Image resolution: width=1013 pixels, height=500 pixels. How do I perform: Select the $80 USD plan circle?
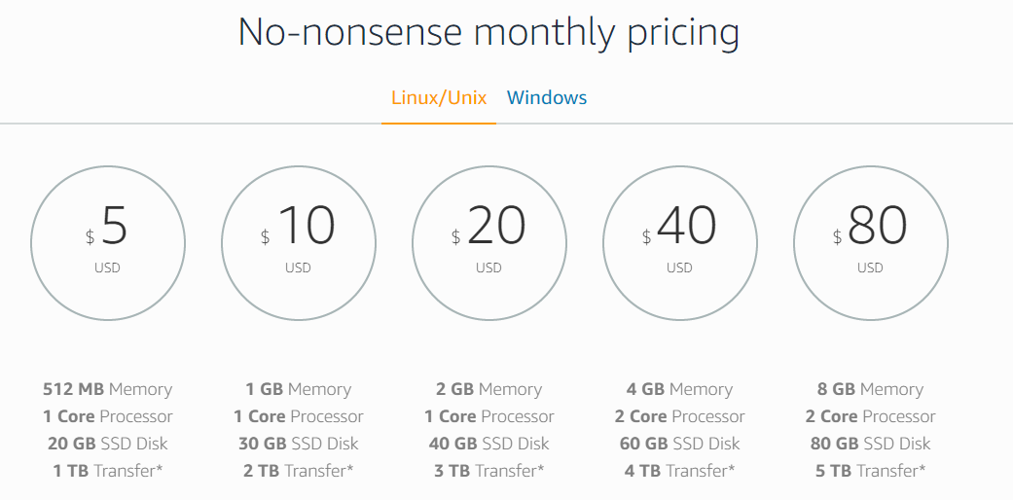tap(870, 243)
